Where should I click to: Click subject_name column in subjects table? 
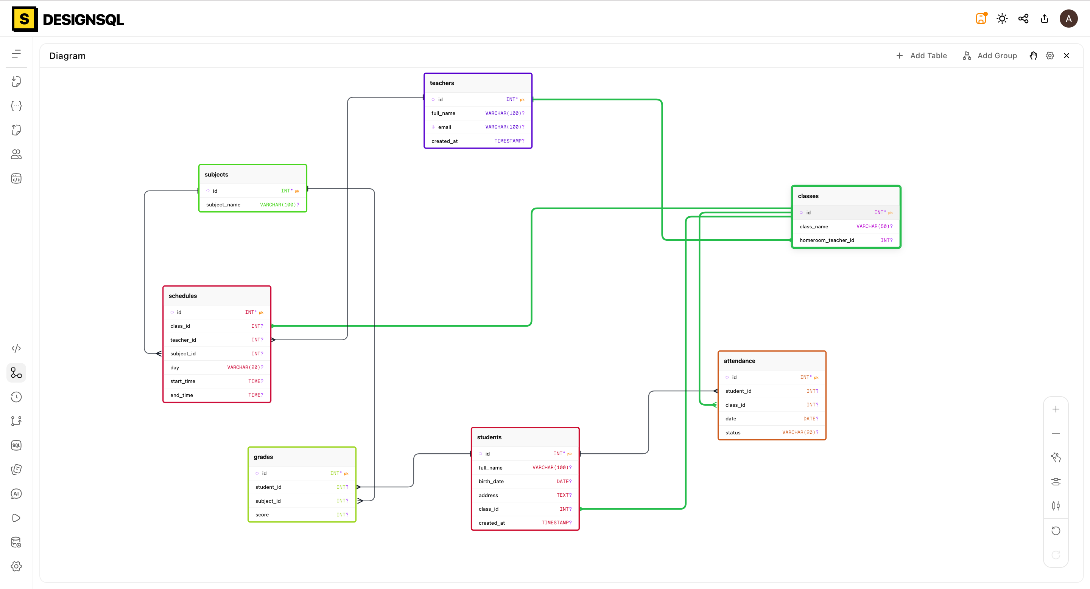(x=252, y=205)
